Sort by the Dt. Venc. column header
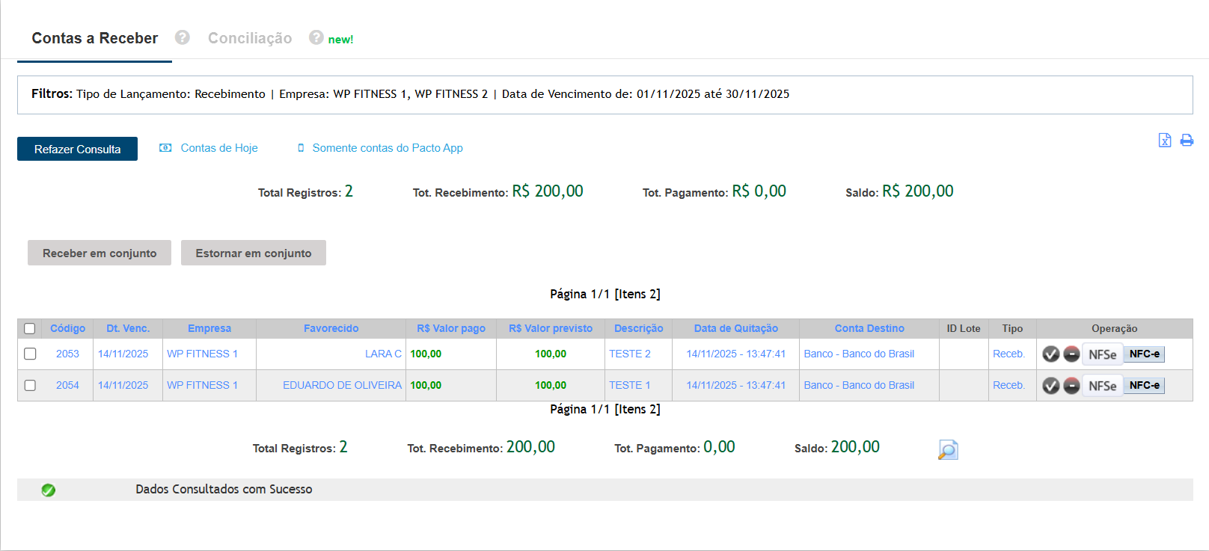The width and height of the screenshot is (1209, 551). click(x=128, y=328)
